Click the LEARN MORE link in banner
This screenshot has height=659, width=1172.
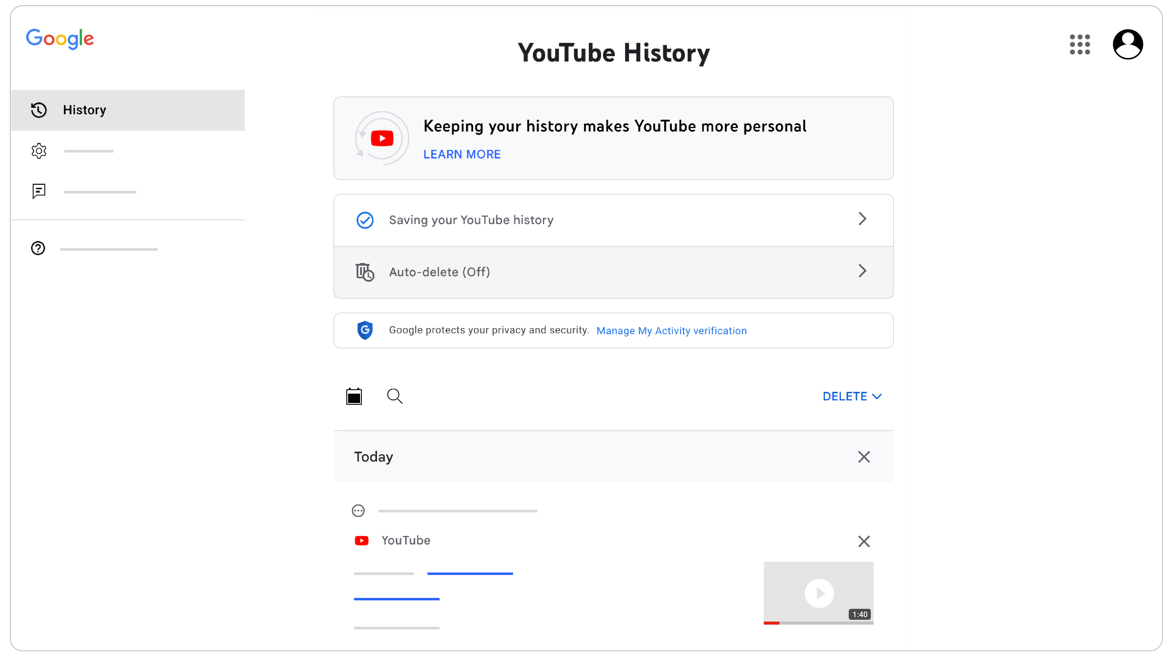(462, 154)
